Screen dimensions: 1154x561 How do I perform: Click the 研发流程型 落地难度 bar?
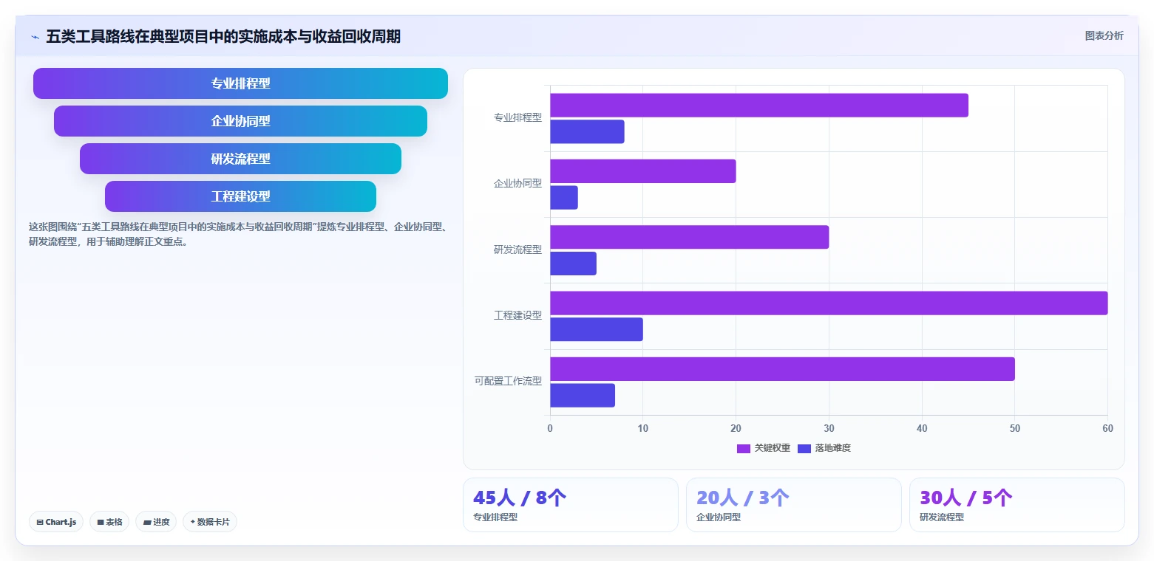click(573, 264)
